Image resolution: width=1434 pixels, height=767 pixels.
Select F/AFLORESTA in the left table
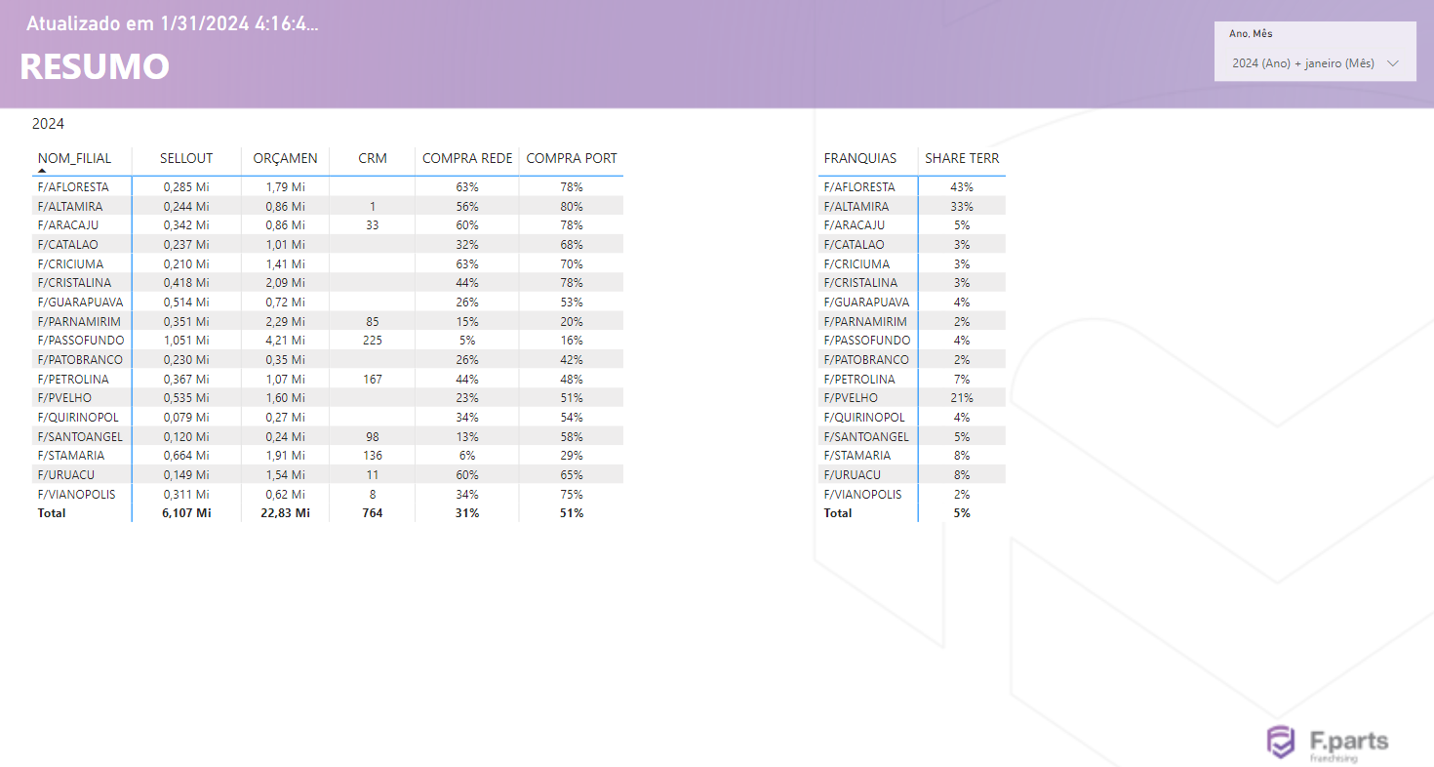pos(73,186)
